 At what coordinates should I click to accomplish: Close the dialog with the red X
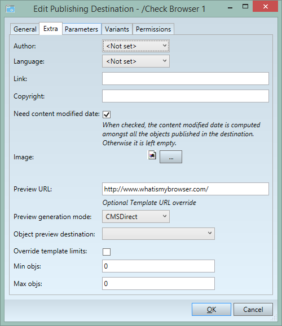pyautogui.click(x=265, y=6)
